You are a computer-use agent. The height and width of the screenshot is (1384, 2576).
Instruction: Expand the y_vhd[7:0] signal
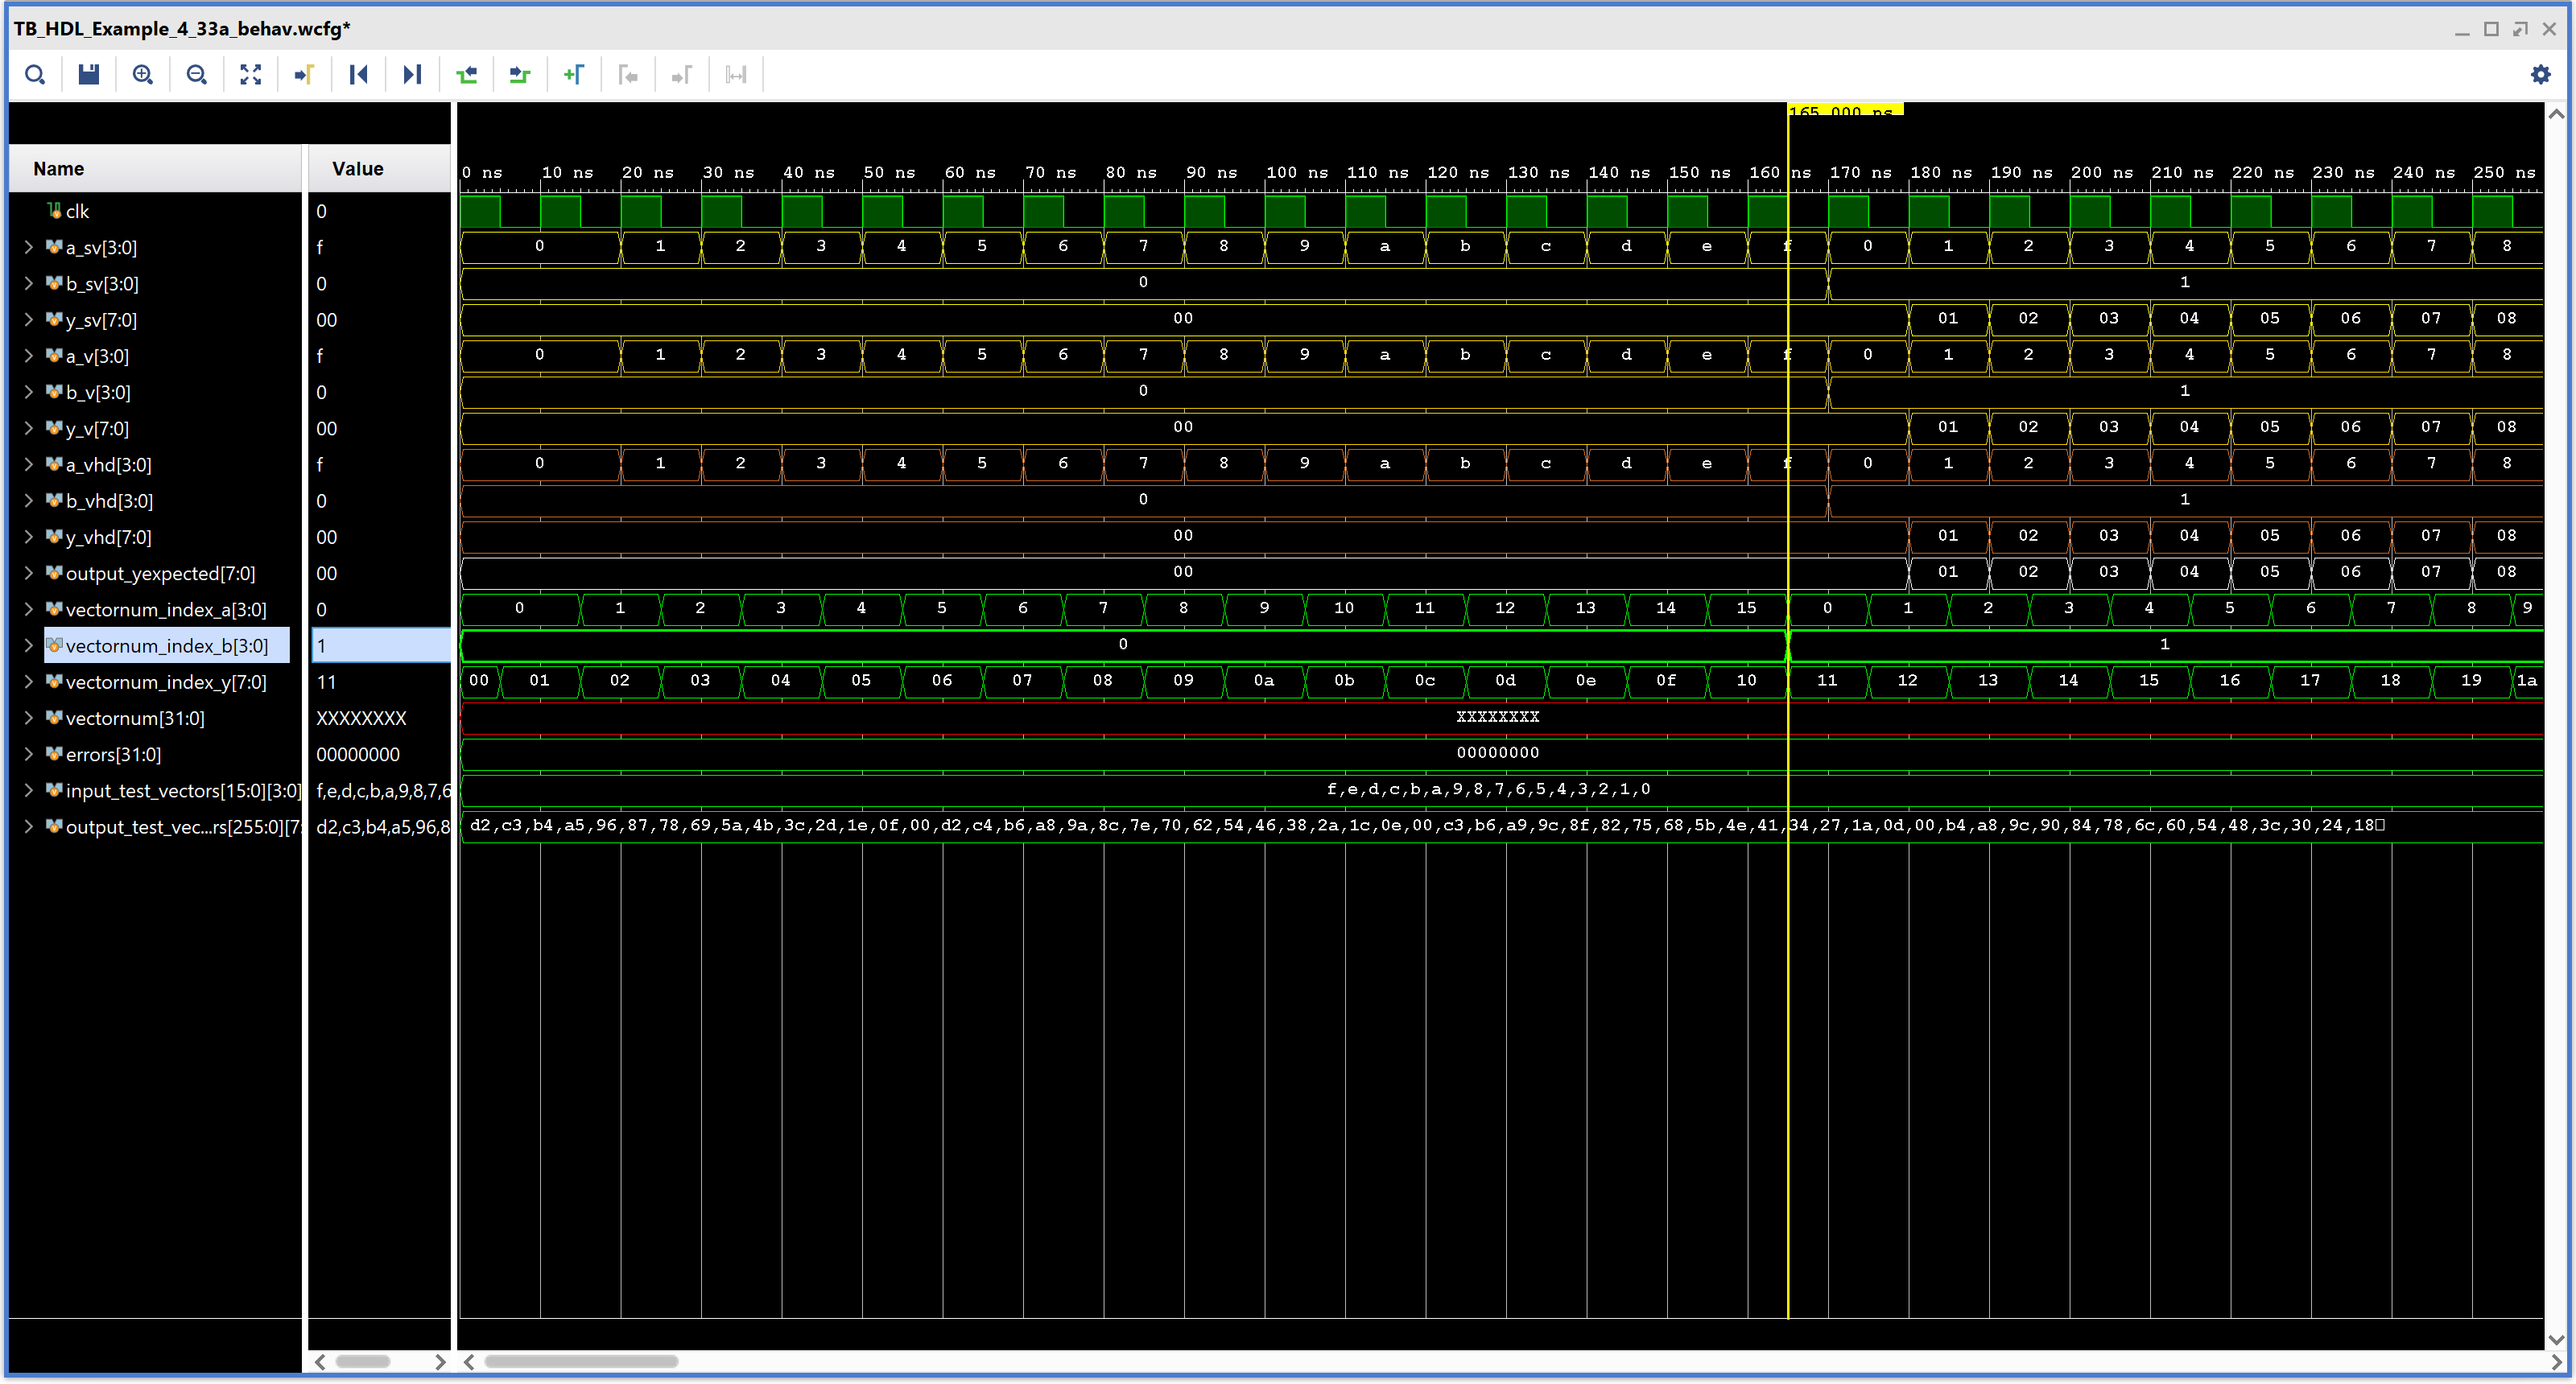[29, 538]
